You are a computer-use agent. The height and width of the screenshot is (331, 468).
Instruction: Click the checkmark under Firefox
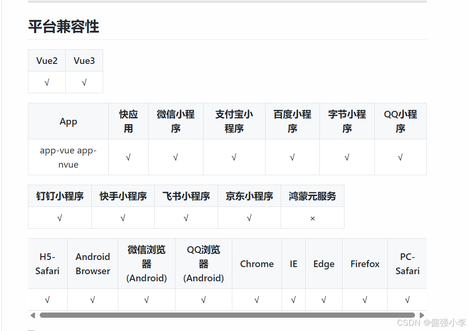364,299
